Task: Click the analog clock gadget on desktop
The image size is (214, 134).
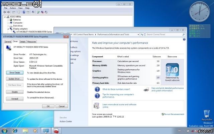Action: tap(199, 11)
